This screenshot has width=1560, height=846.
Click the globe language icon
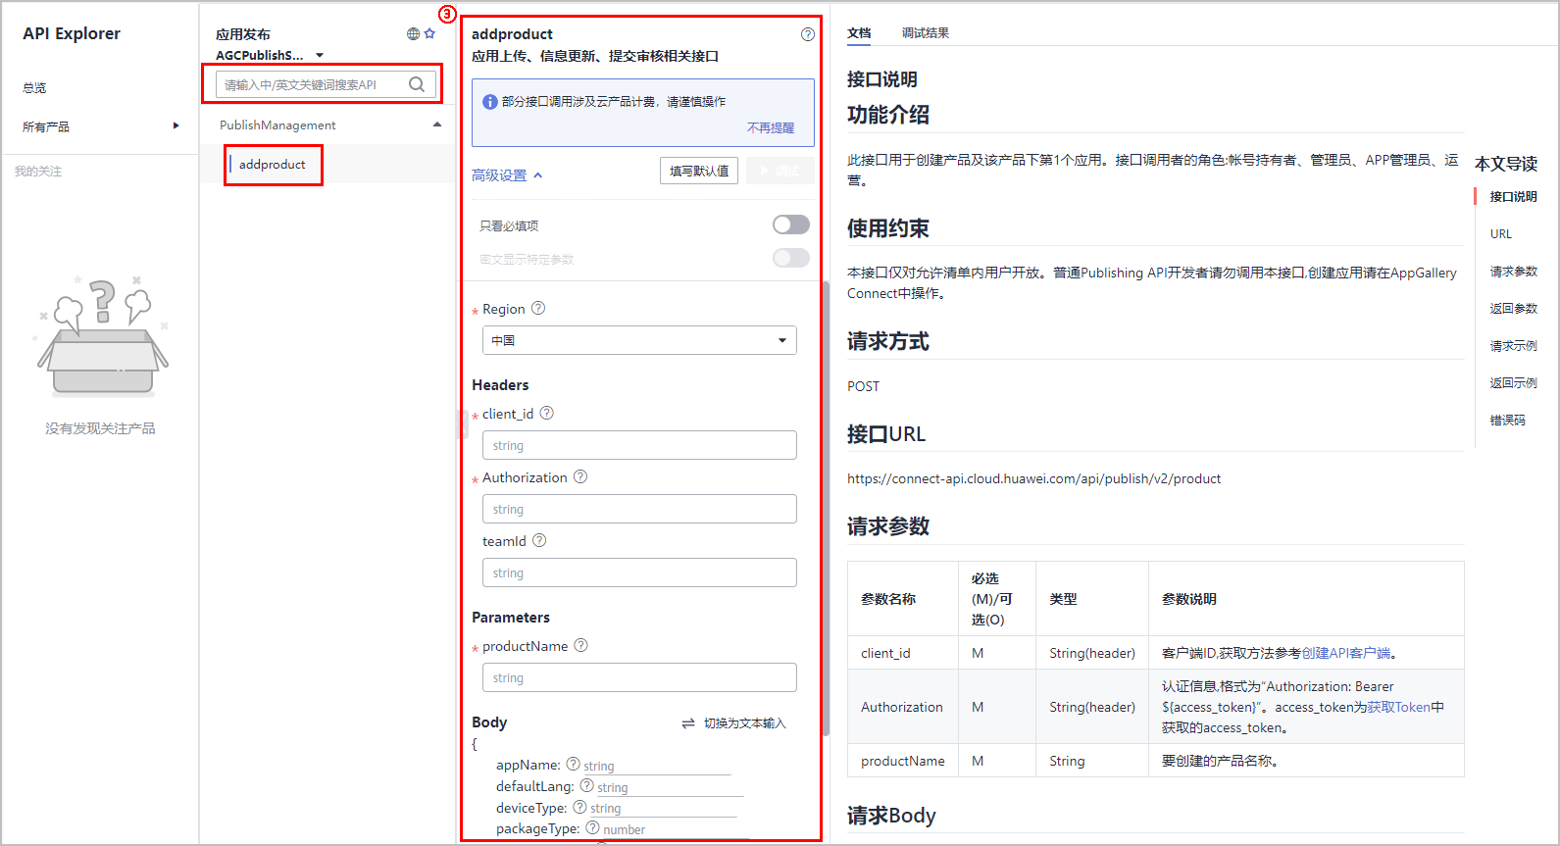pyautogui.click(x=413, y=34)
